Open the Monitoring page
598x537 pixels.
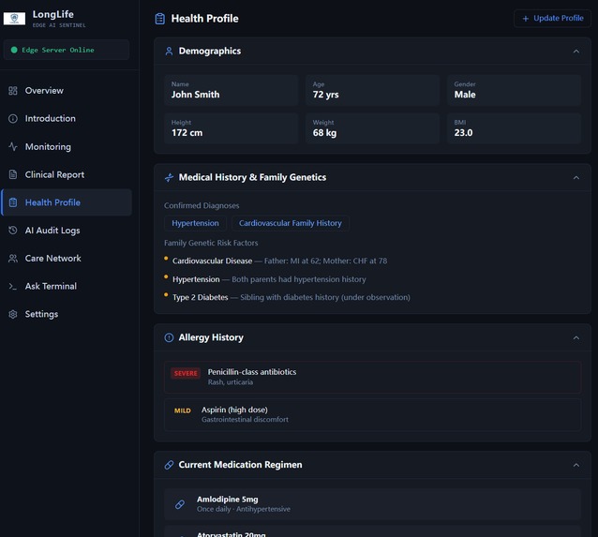67,147
